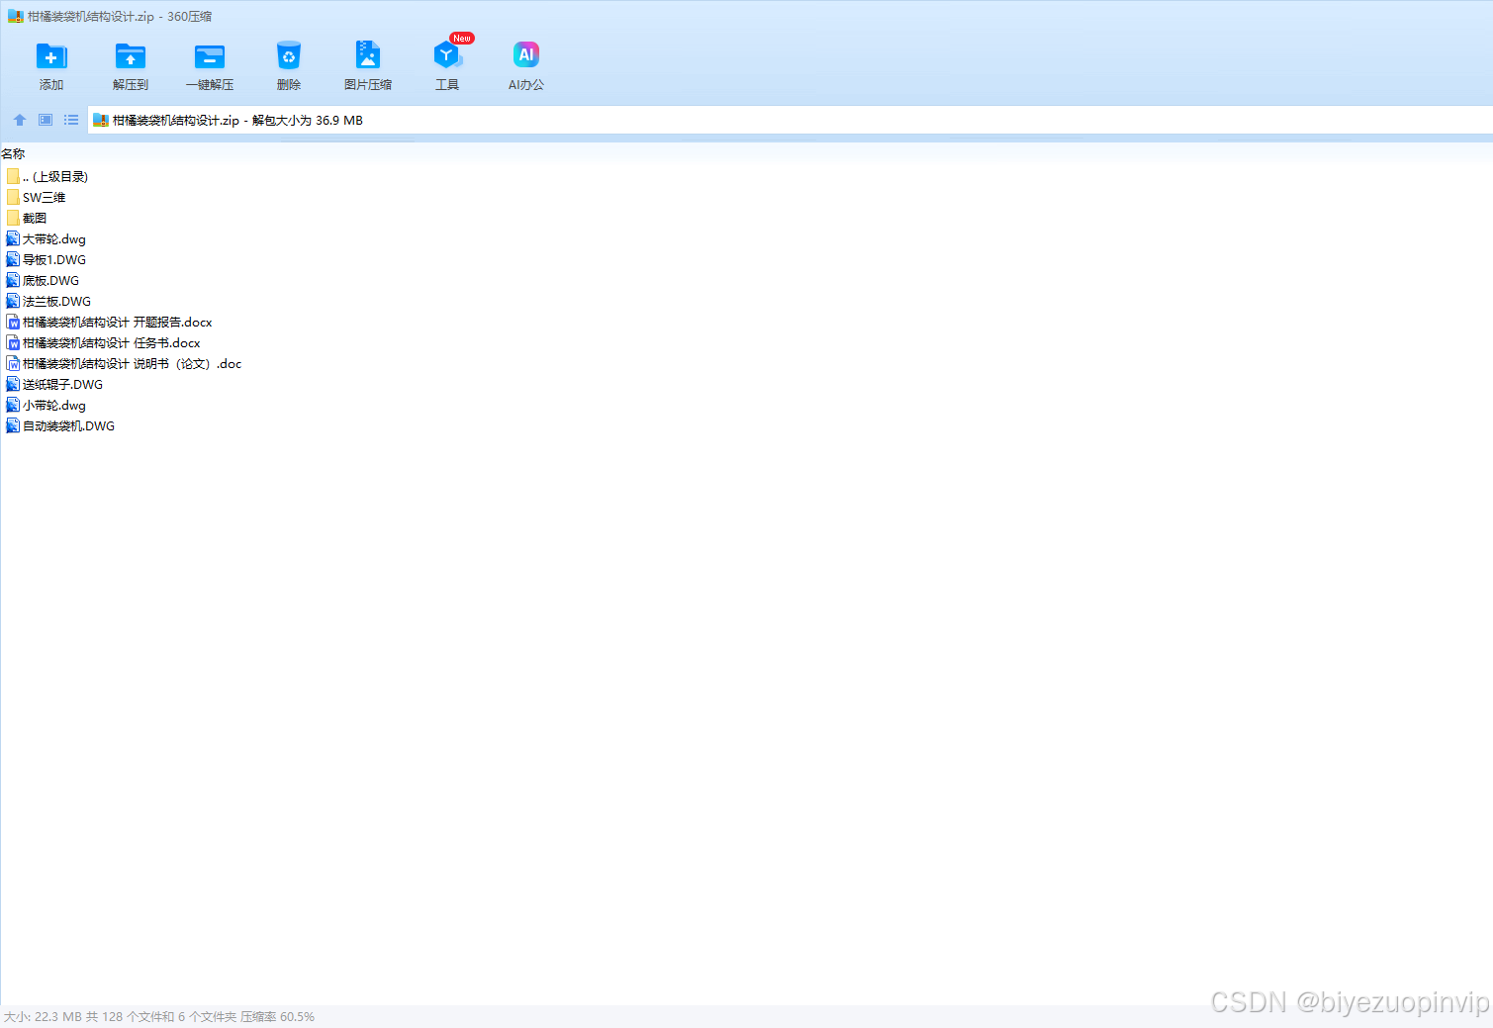The width and height of the screenshot is (1493, 1028).
Task: Click the 删除 (Delete) recycle icon
Action: [289, 56]
